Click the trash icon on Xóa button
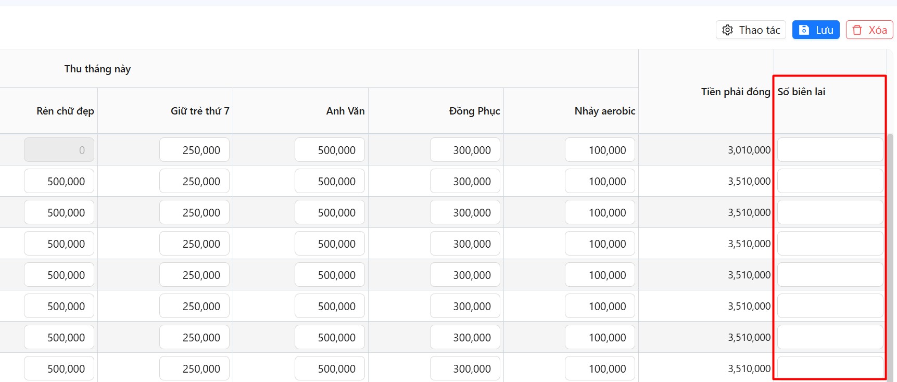Screen dimensions: 897x382 coord(857,30)
